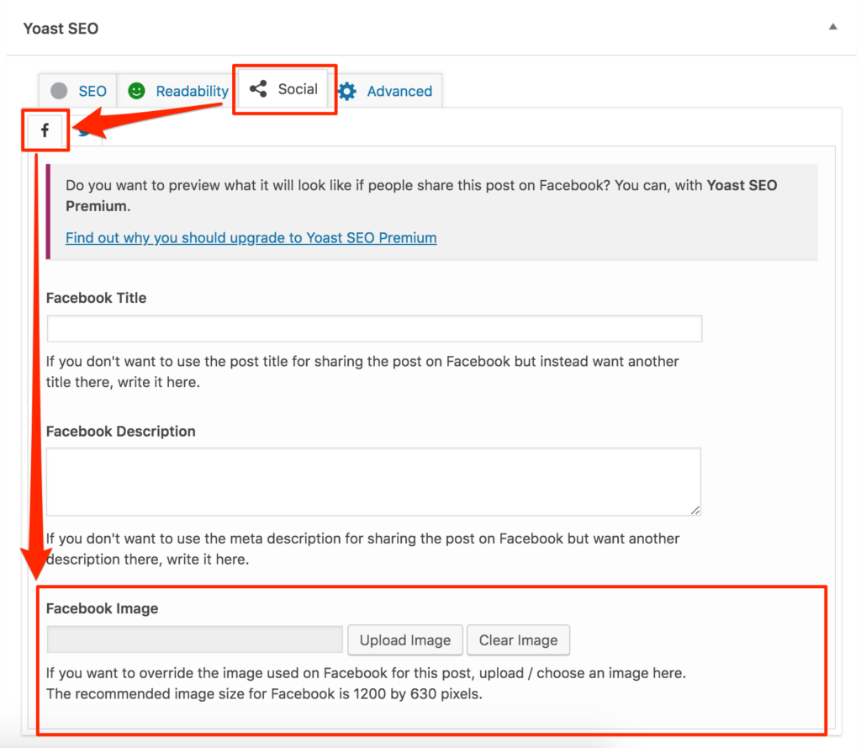Click the Yoast SEO panel heading
The width and height of the screenshot is (861, 748).
tap(61, 28)
